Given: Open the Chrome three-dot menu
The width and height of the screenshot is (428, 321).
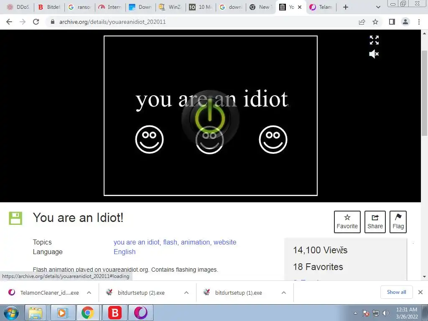Looking at the screenshot, I should coord(419,22).
